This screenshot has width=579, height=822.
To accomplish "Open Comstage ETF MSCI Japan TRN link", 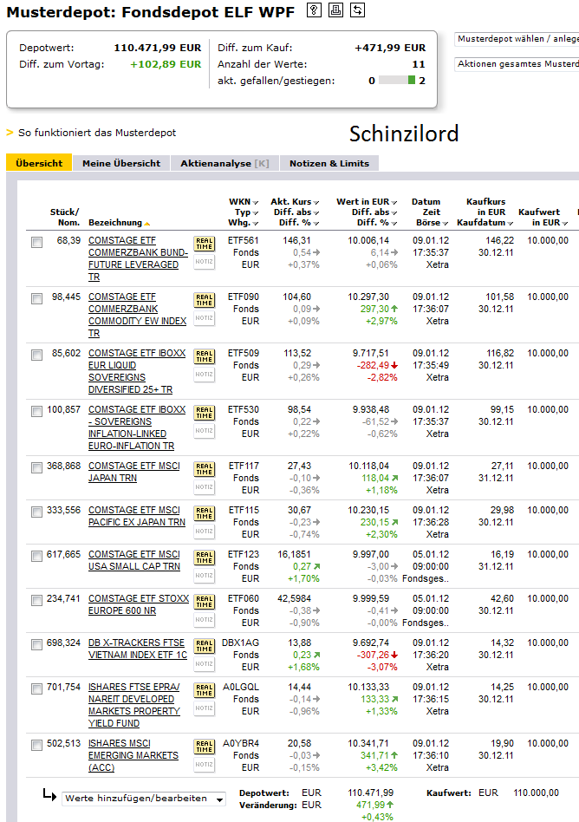I will tap(133, 472).
